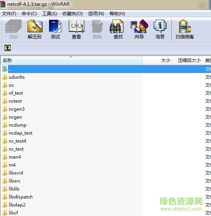The width and height of the screenshot is (211, 216).
Task: Select the libdap2 folder name
Action: point(17,205)
